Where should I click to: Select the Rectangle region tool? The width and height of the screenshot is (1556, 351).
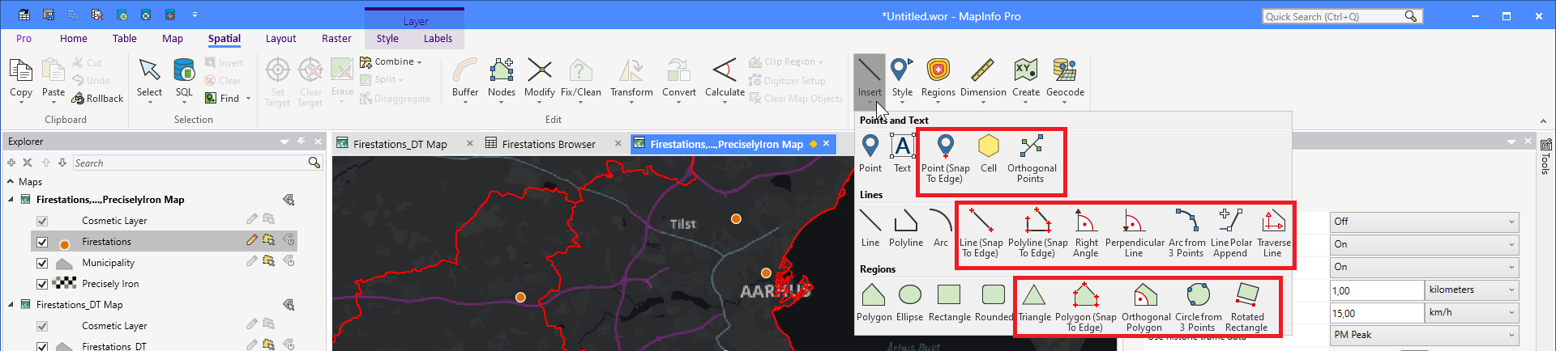950,302
